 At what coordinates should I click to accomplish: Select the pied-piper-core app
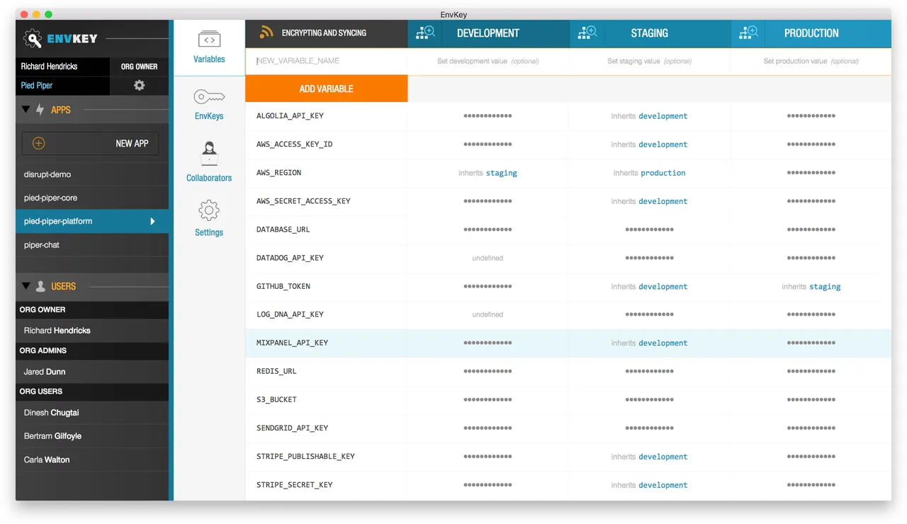click(92, 198)
